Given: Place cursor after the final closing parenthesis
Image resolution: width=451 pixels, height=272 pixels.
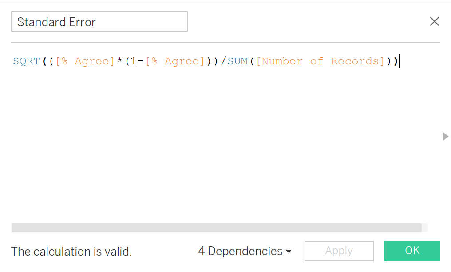Looking at the screenshot, I should coord(399,61).
